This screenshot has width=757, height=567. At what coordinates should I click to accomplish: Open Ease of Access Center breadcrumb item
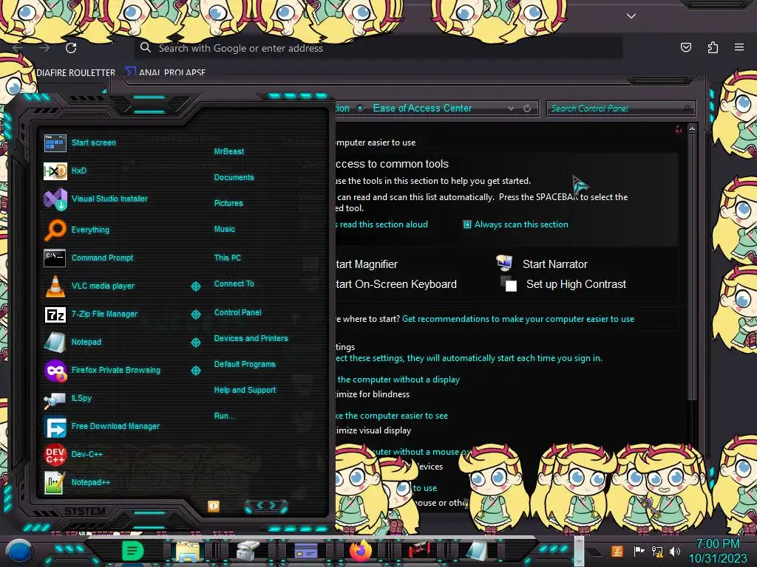coord(422,109)
